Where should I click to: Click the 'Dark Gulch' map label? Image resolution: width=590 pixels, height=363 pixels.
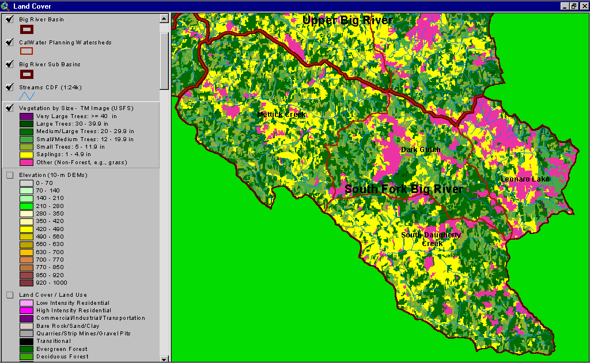tap(421, 150)
